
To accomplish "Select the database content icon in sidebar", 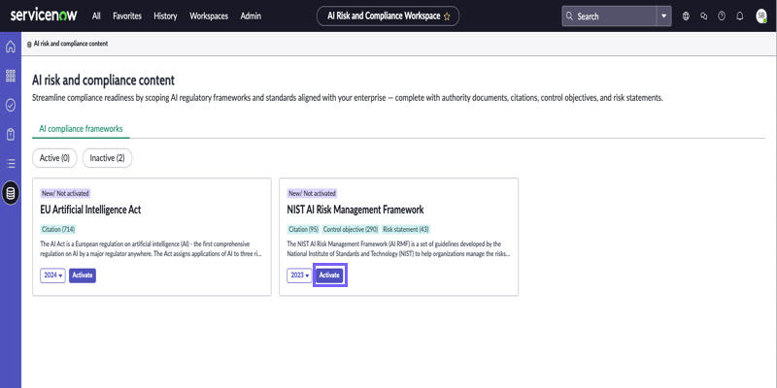I will [x=11, y=193].
